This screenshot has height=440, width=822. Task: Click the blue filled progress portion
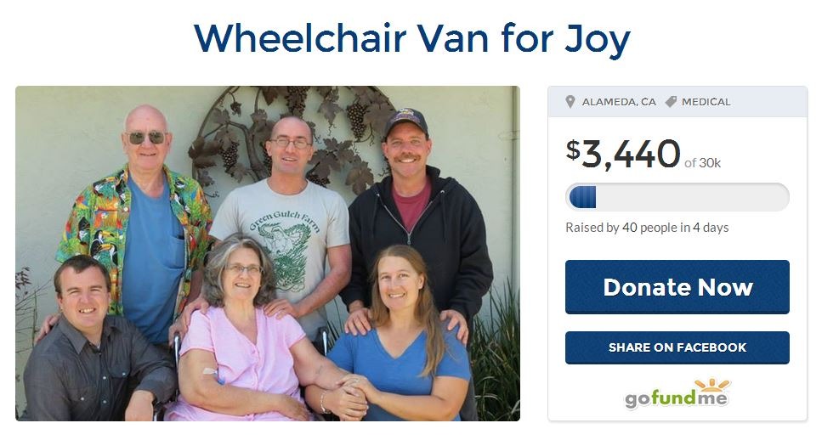click(x=582, y=197)
